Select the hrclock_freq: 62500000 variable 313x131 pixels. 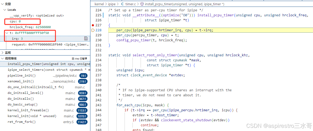point(45,27)
